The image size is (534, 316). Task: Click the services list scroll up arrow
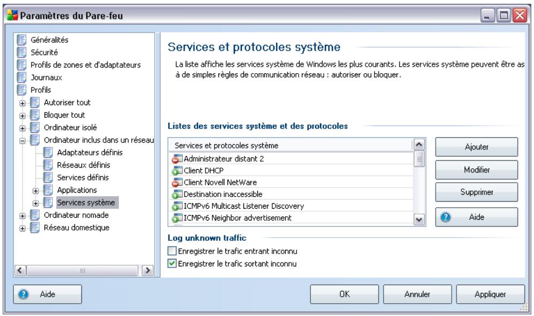point(419,145)
